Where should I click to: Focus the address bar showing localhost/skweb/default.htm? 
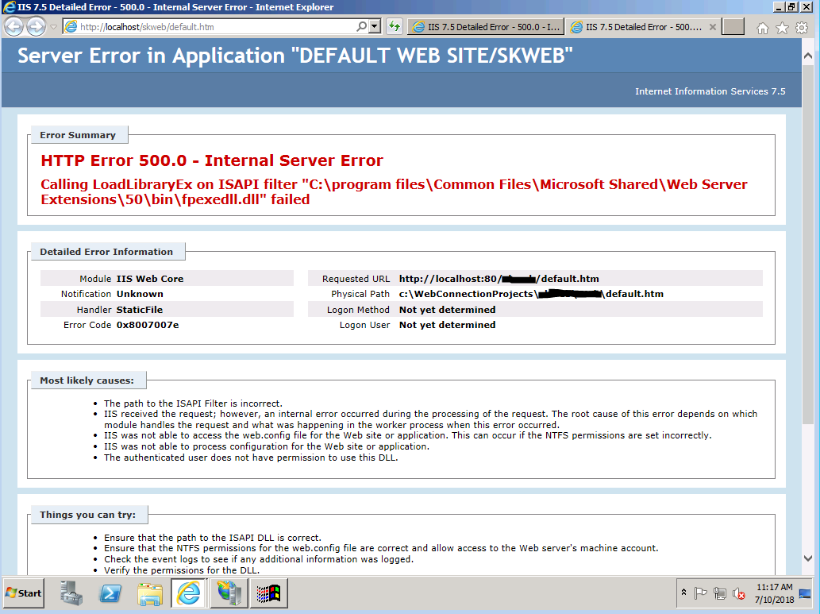tap(210, 27)
